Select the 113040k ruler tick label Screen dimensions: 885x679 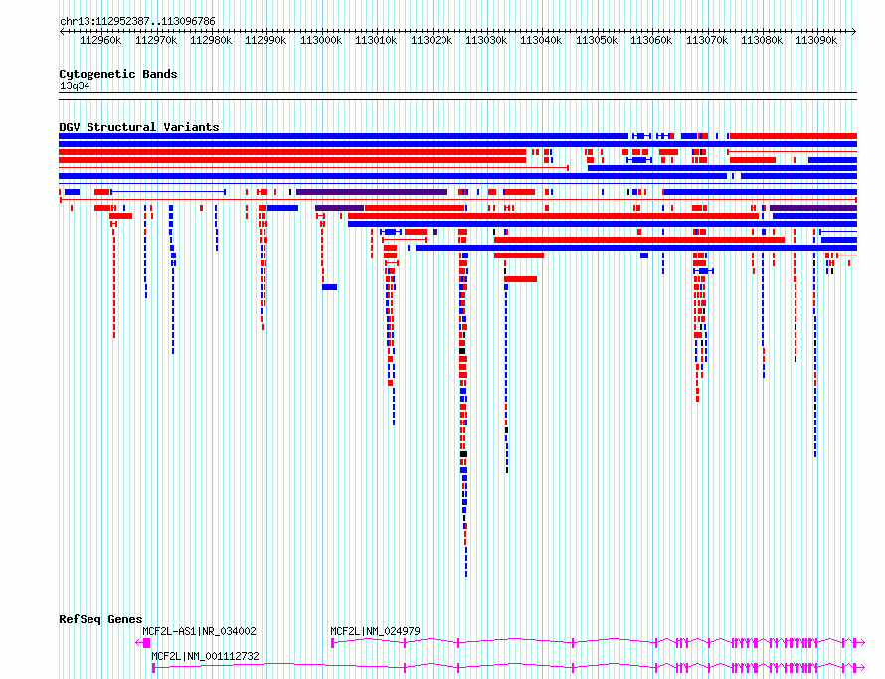coord(541,40)
